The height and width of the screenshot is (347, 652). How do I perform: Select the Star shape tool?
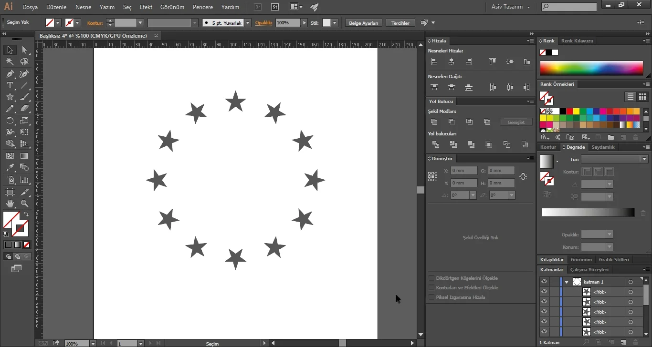click(10, 97)
